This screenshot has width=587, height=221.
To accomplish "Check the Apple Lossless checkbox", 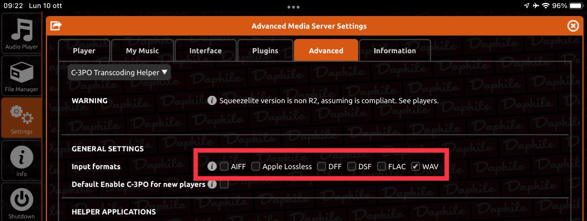I will [x=255, y=166].
